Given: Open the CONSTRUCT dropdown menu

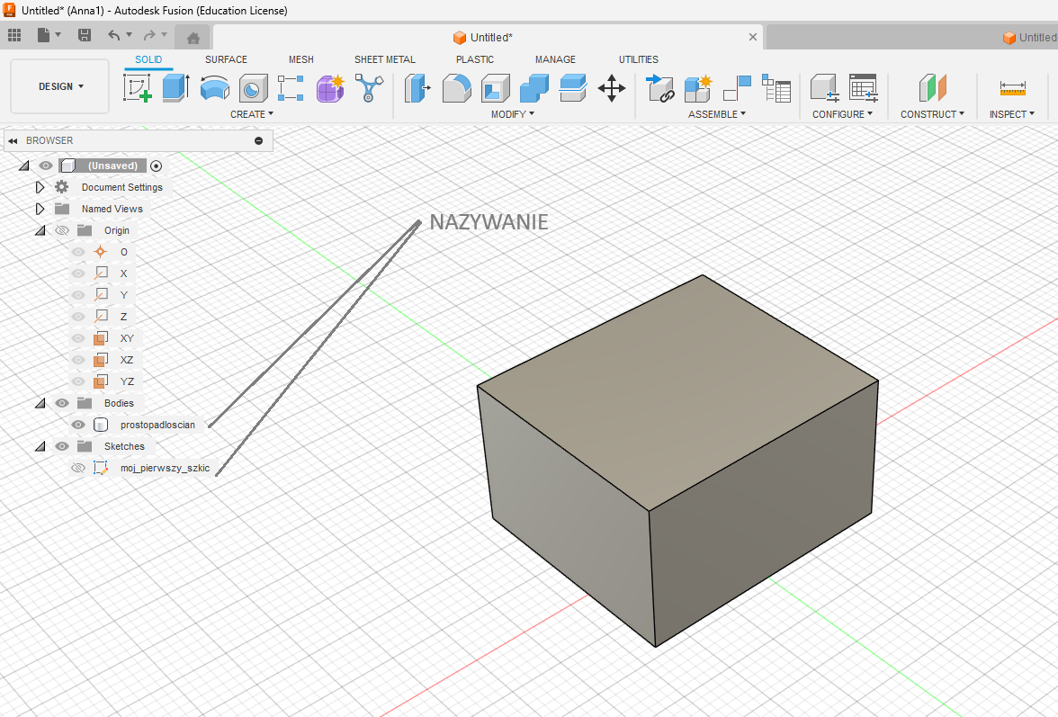Looking at the screenshot, I should coord(932,114).
